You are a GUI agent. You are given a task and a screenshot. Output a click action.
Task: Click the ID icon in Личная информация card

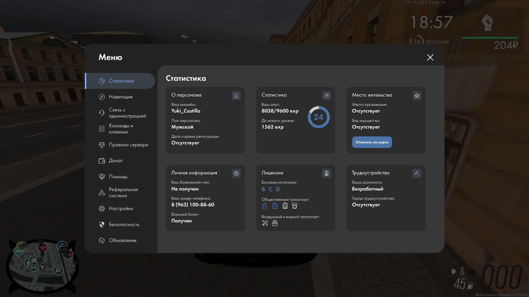point(236,173)
